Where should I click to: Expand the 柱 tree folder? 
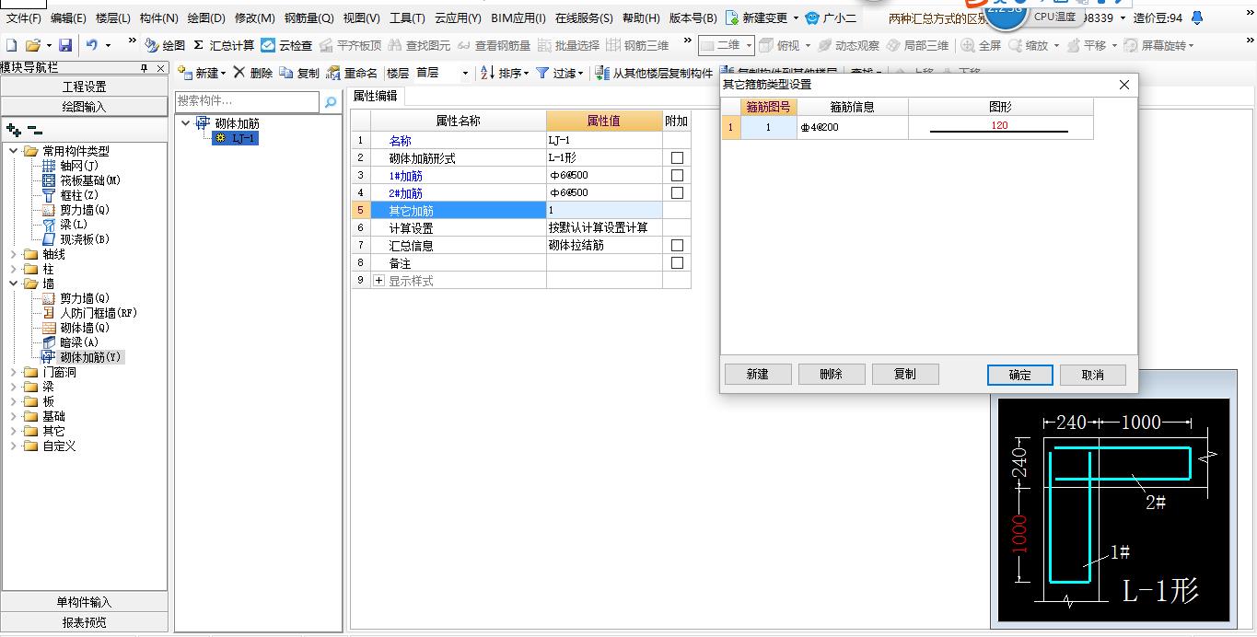[13, 269]
